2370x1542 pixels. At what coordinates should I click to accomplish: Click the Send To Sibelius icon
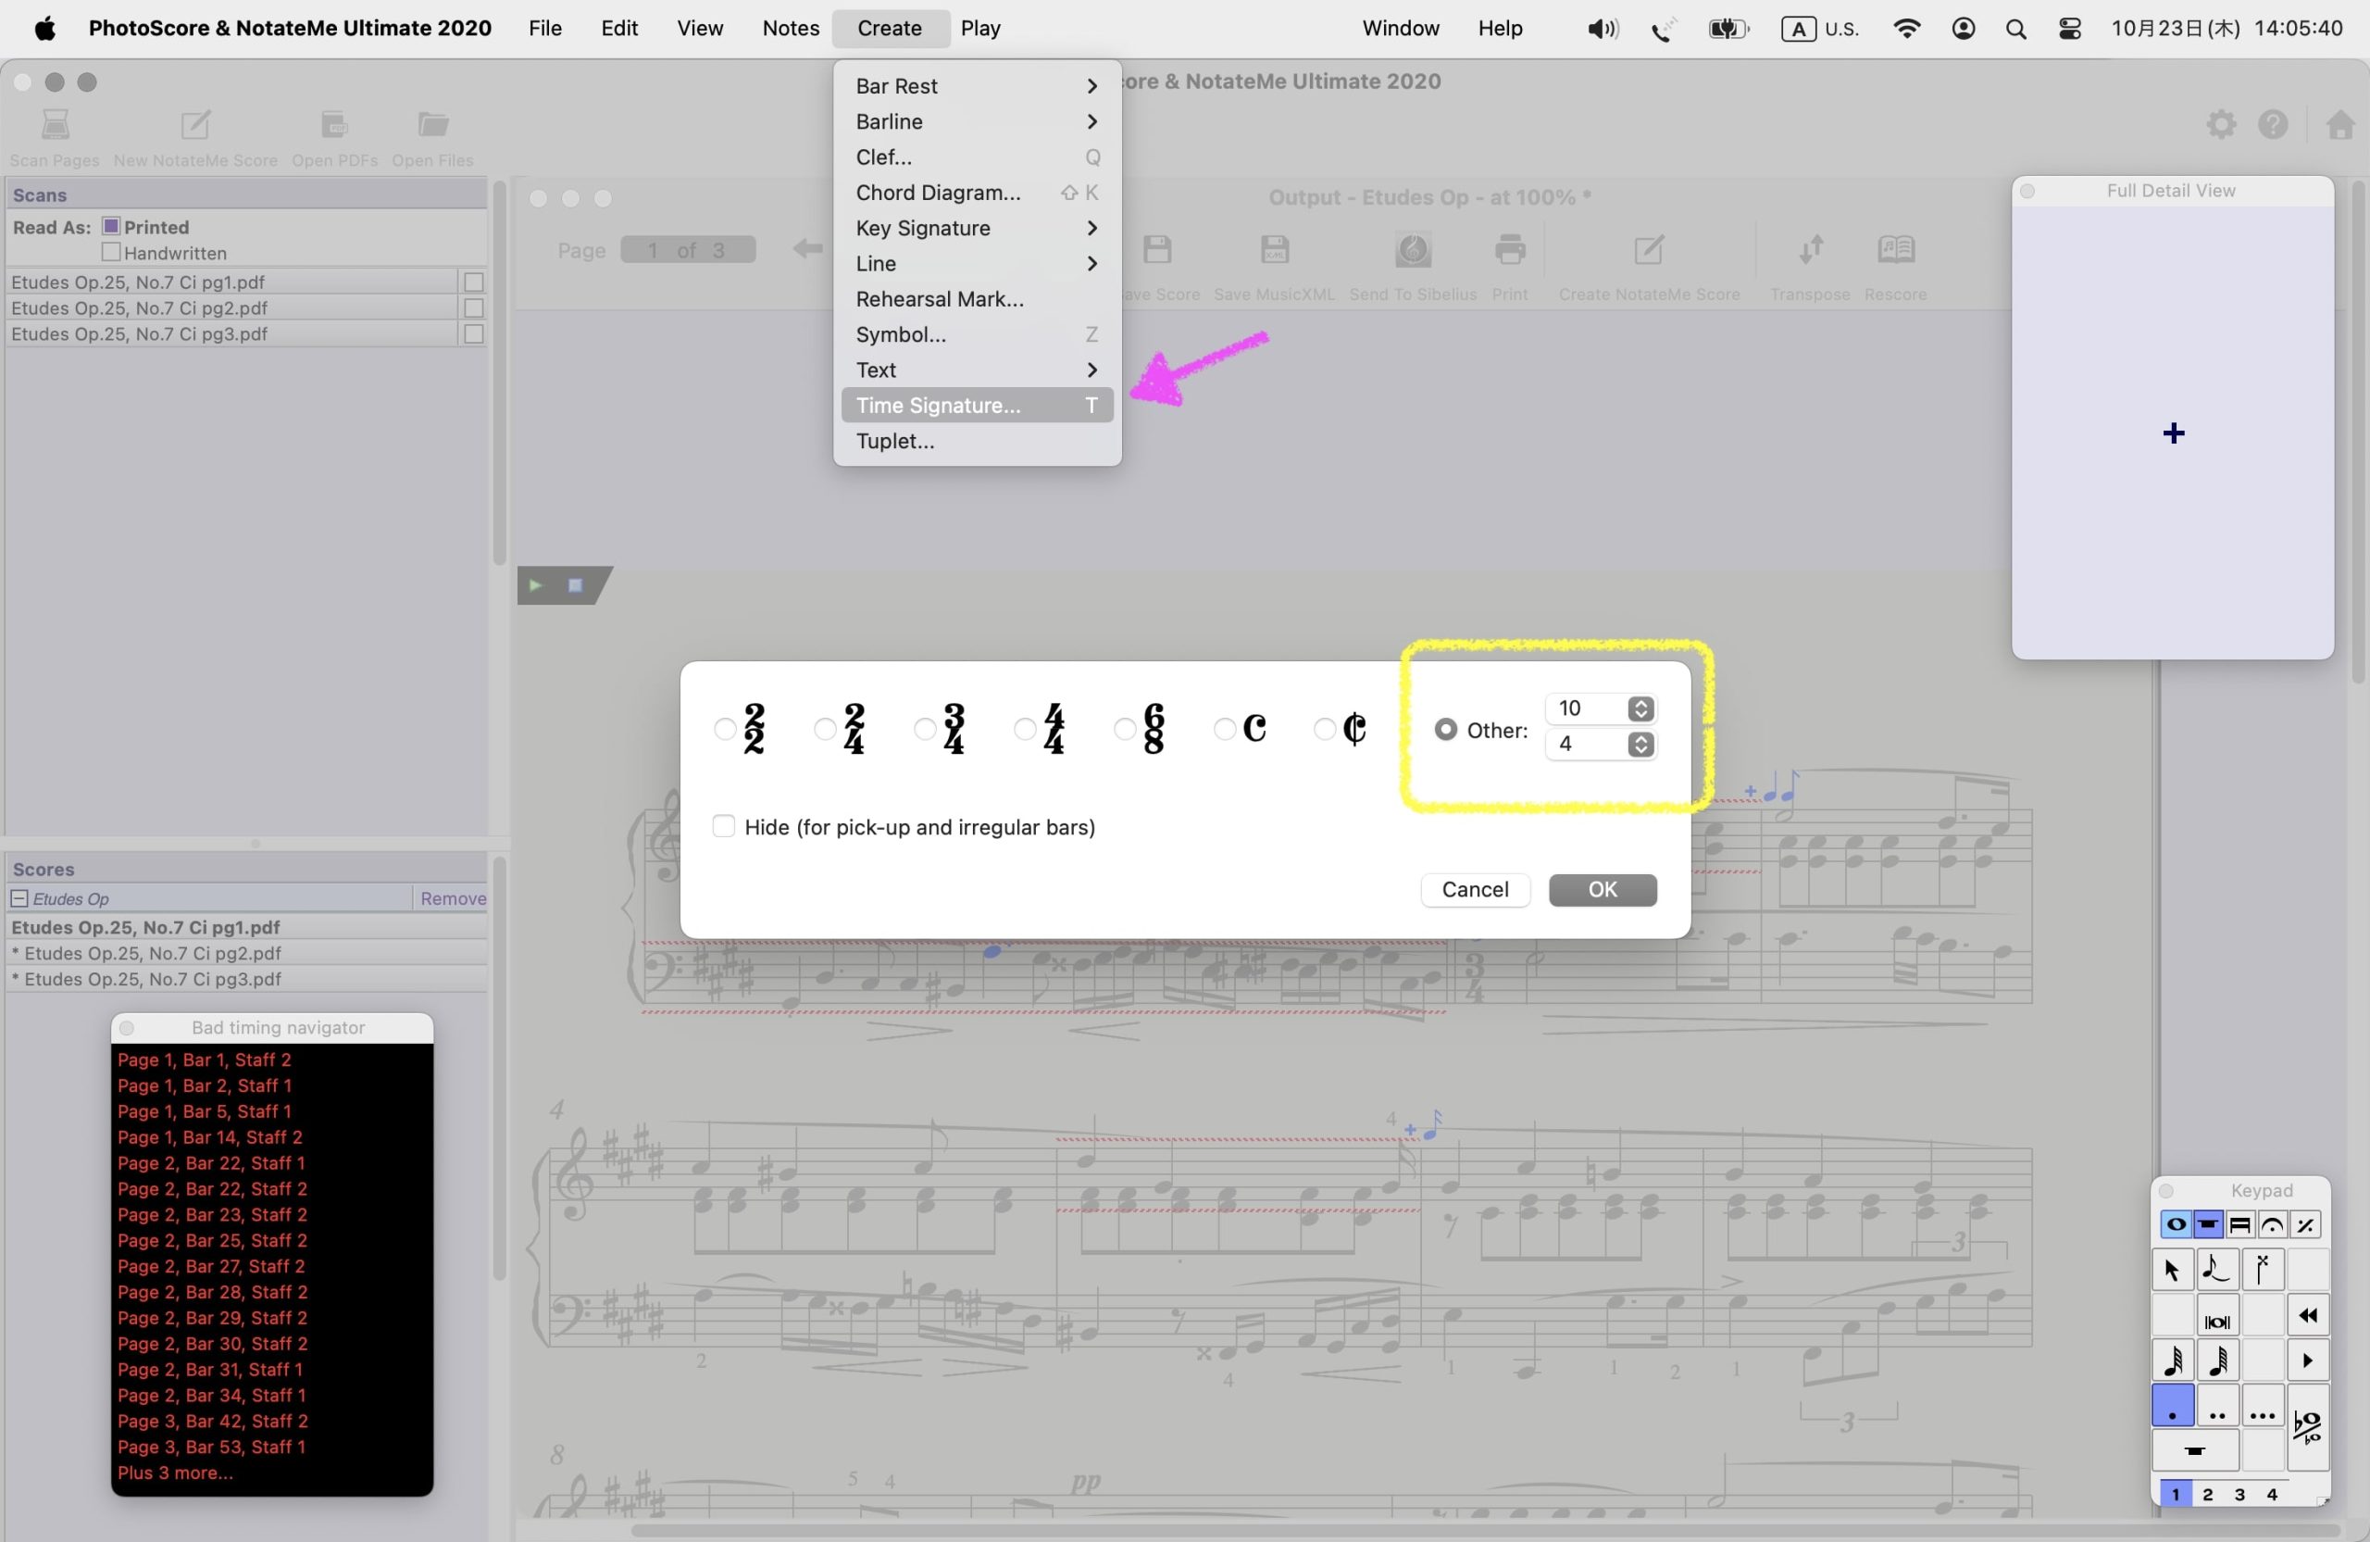pyautogui.click(x=1412, y=250)
